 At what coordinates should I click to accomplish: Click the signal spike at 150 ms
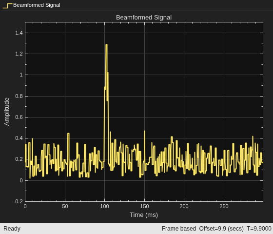144,132
